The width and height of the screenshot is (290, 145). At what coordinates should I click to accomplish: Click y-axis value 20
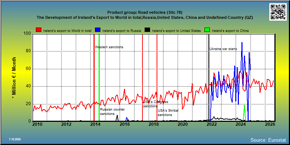pos(28,104)
